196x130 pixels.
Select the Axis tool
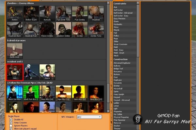tap(125, 7)
